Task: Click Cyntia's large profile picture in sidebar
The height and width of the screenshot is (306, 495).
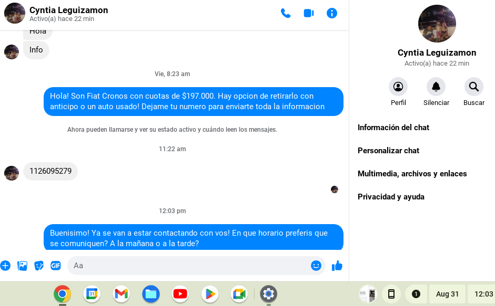Action: [x=437, y=24]
